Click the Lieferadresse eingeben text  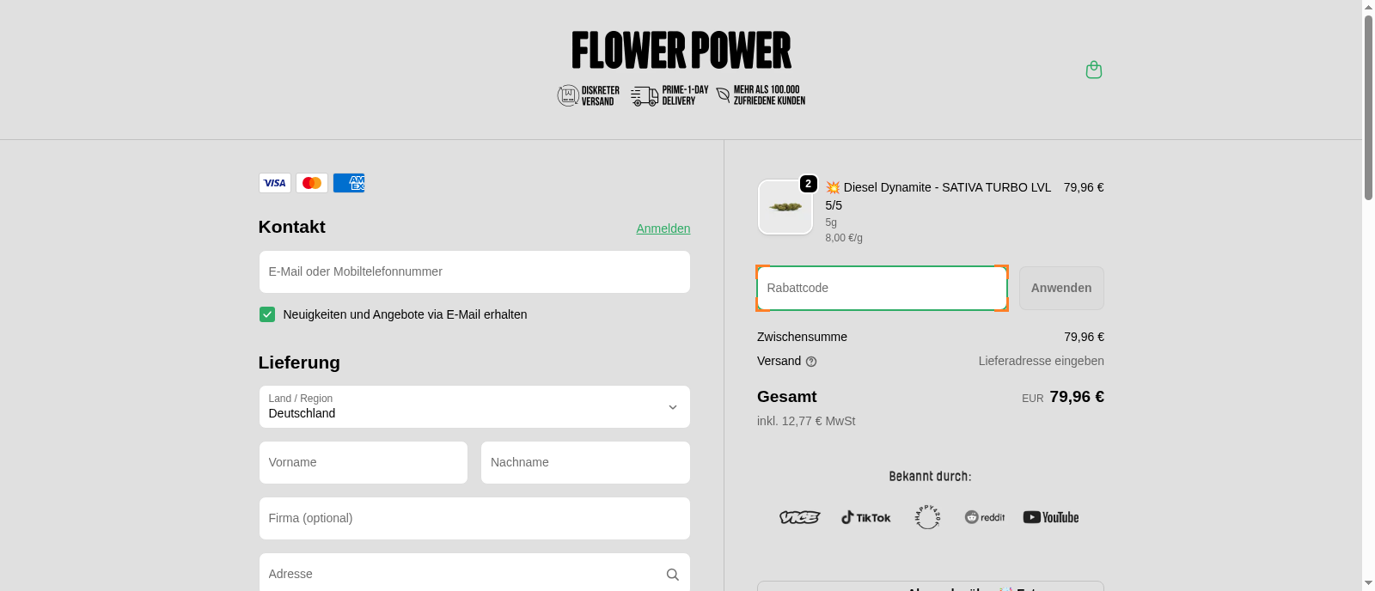pos(1042,361)
